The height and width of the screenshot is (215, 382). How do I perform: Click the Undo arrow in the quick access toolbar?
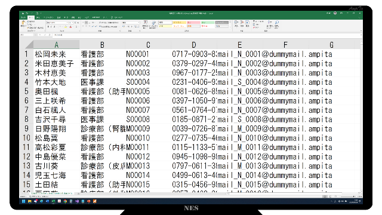(27, 13)
